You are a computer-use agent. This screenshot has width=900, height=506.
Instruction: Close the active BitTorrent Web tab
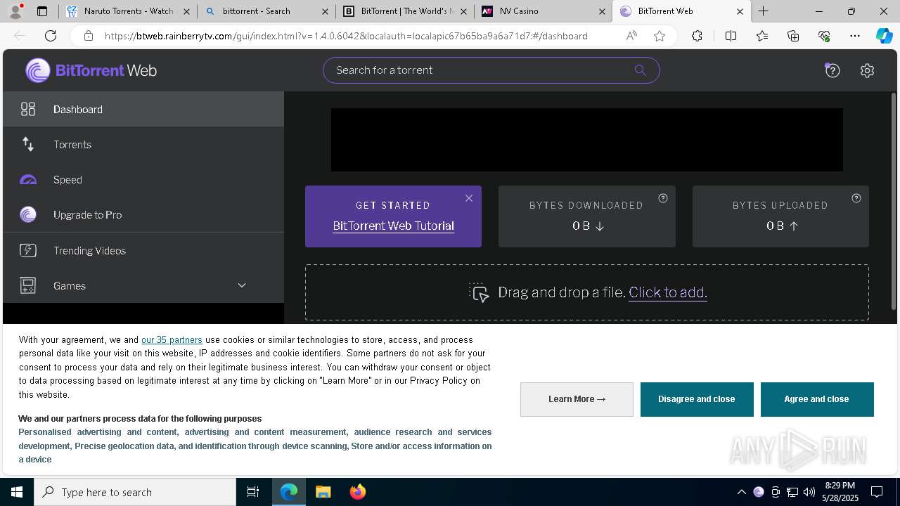(740, 11)
